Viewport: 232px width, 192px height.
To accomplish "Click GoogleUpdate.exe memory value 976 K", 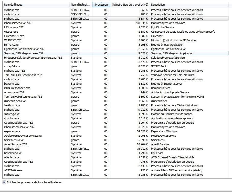I will [144, 162].
